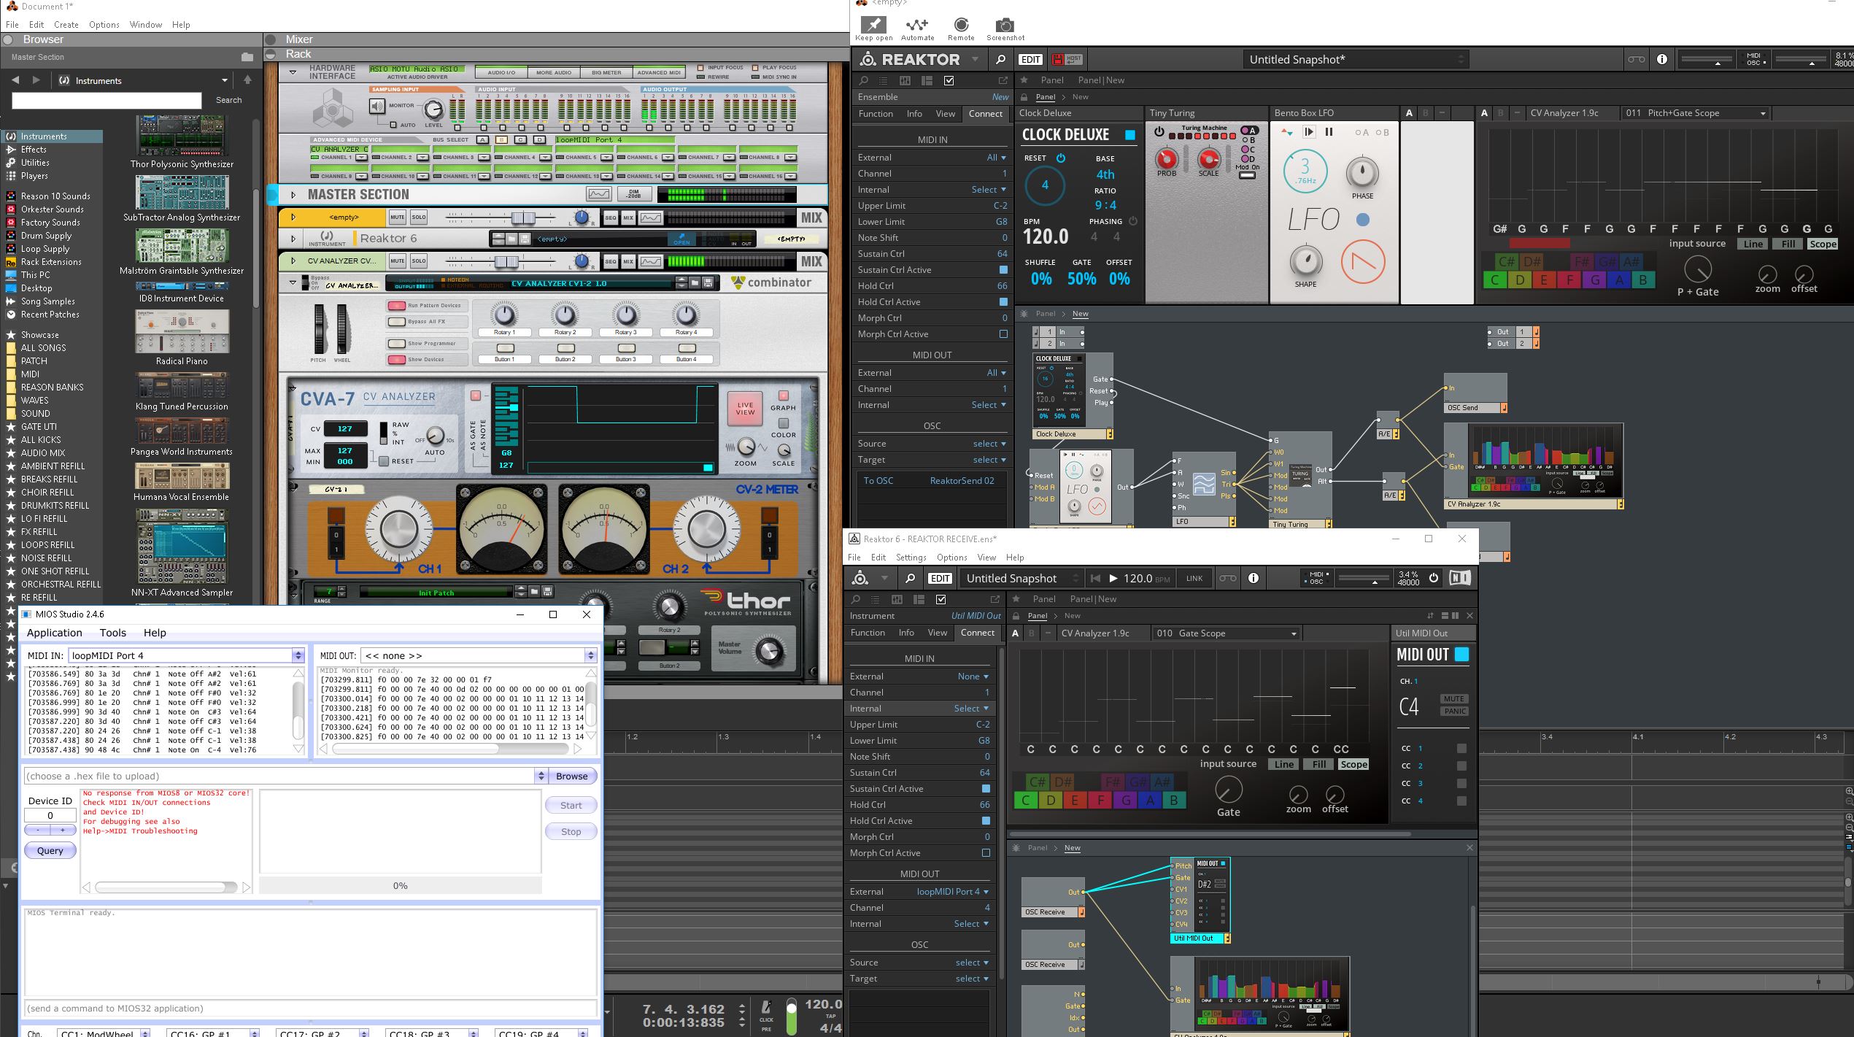This screenshot has height=1037, width=1854.
Task: Toggle the Morph Ctrl Active checkbox in the upper Reaktor
Action: click(x=1003, y=334)
